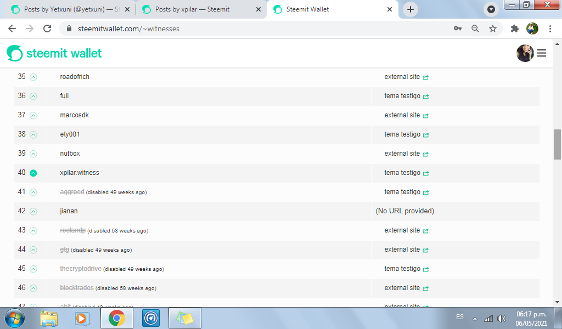Open the hamburger menu
The image size is (562, 329).
pyautogui.click(x=542, y=53)
